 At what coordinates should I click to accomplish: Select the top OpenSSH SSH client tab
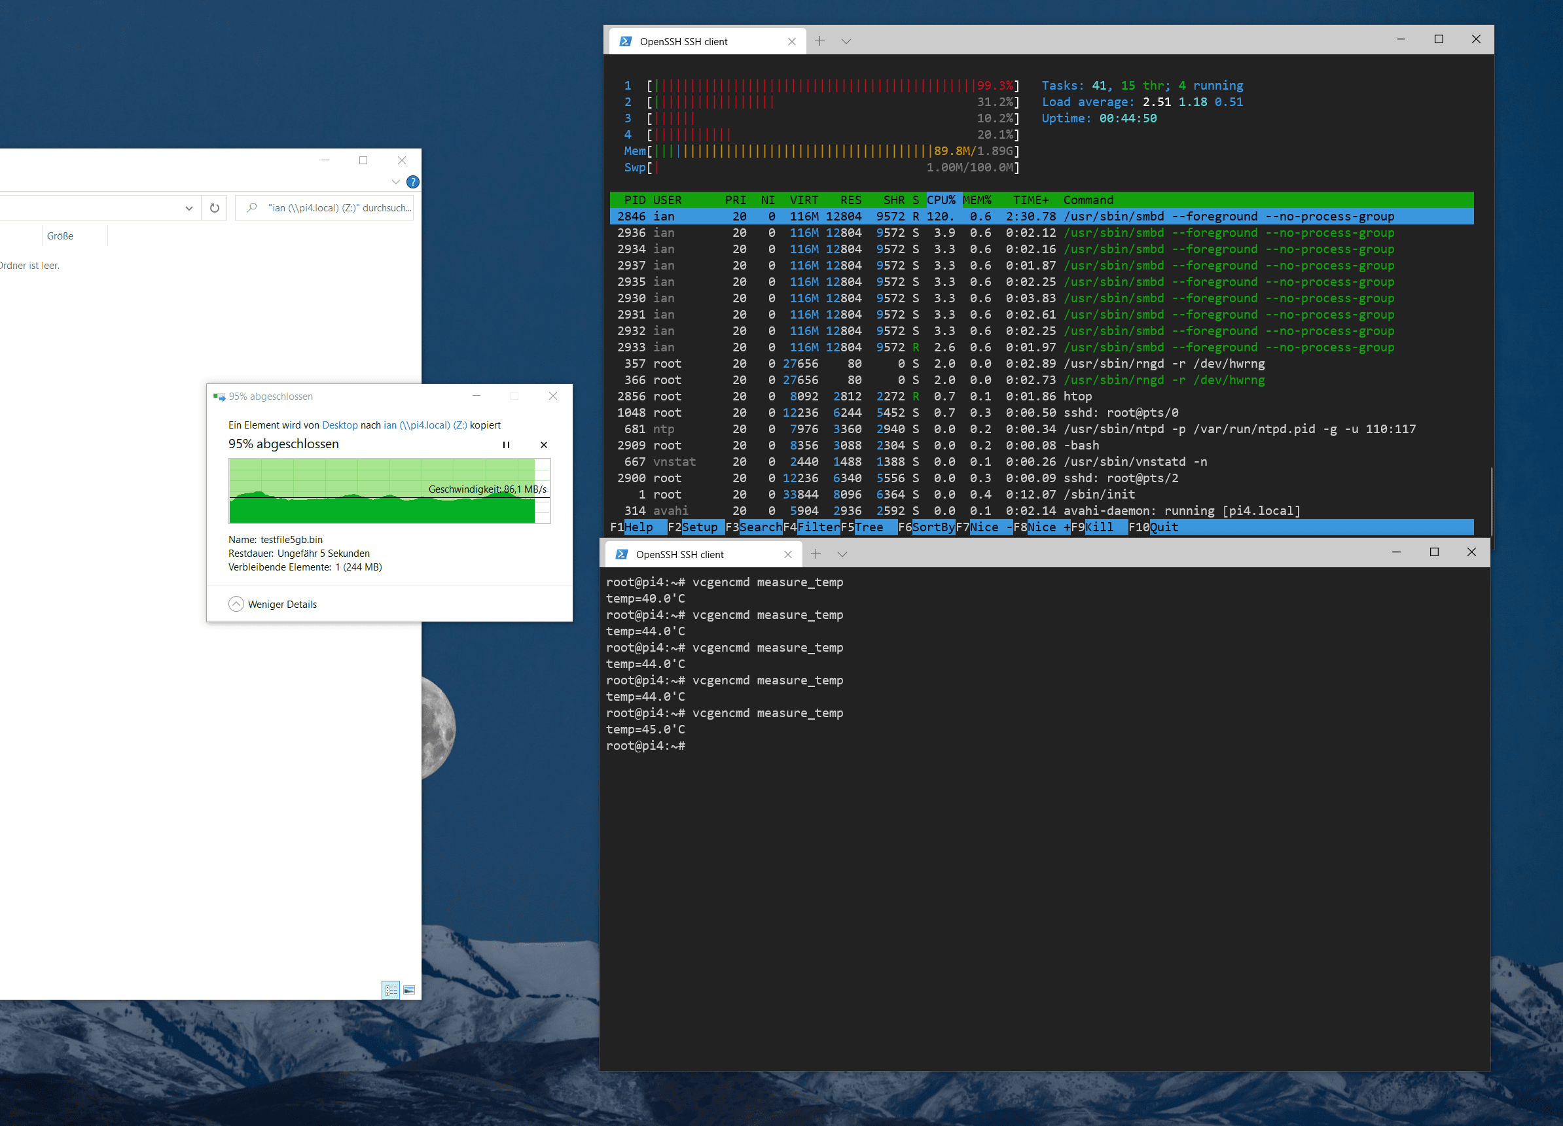click(706, 41)
